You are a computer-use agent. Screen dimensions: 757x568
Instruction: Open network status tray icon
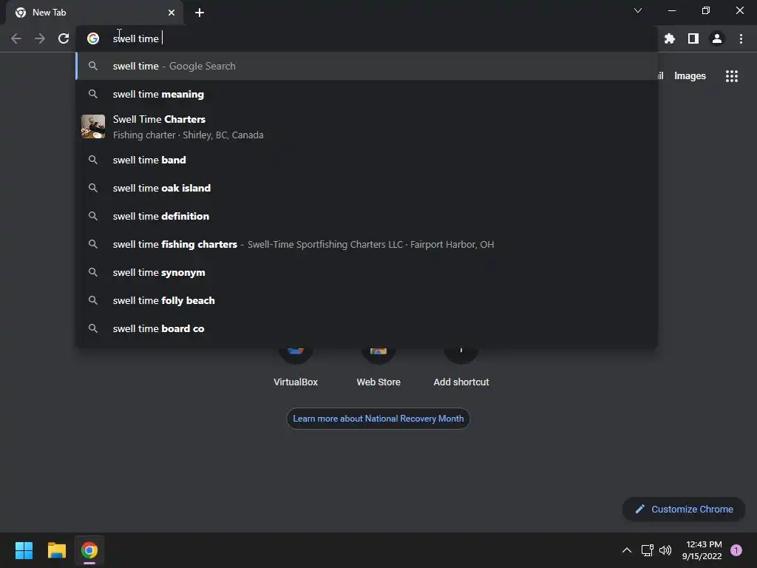pos(647,550)
